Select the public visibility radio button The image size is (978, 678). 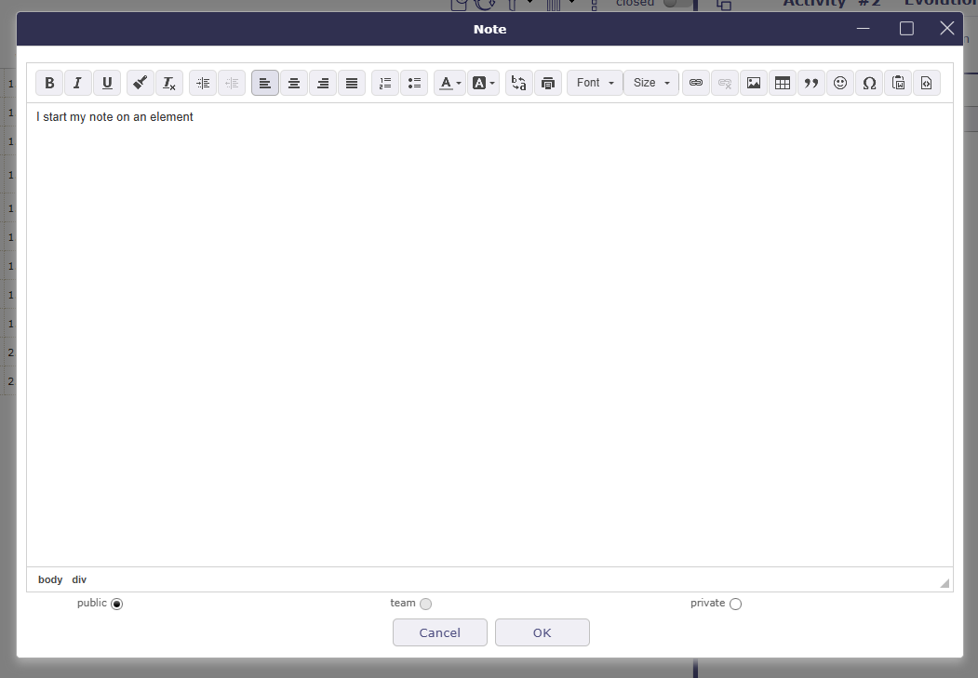[x=115, y=603]
